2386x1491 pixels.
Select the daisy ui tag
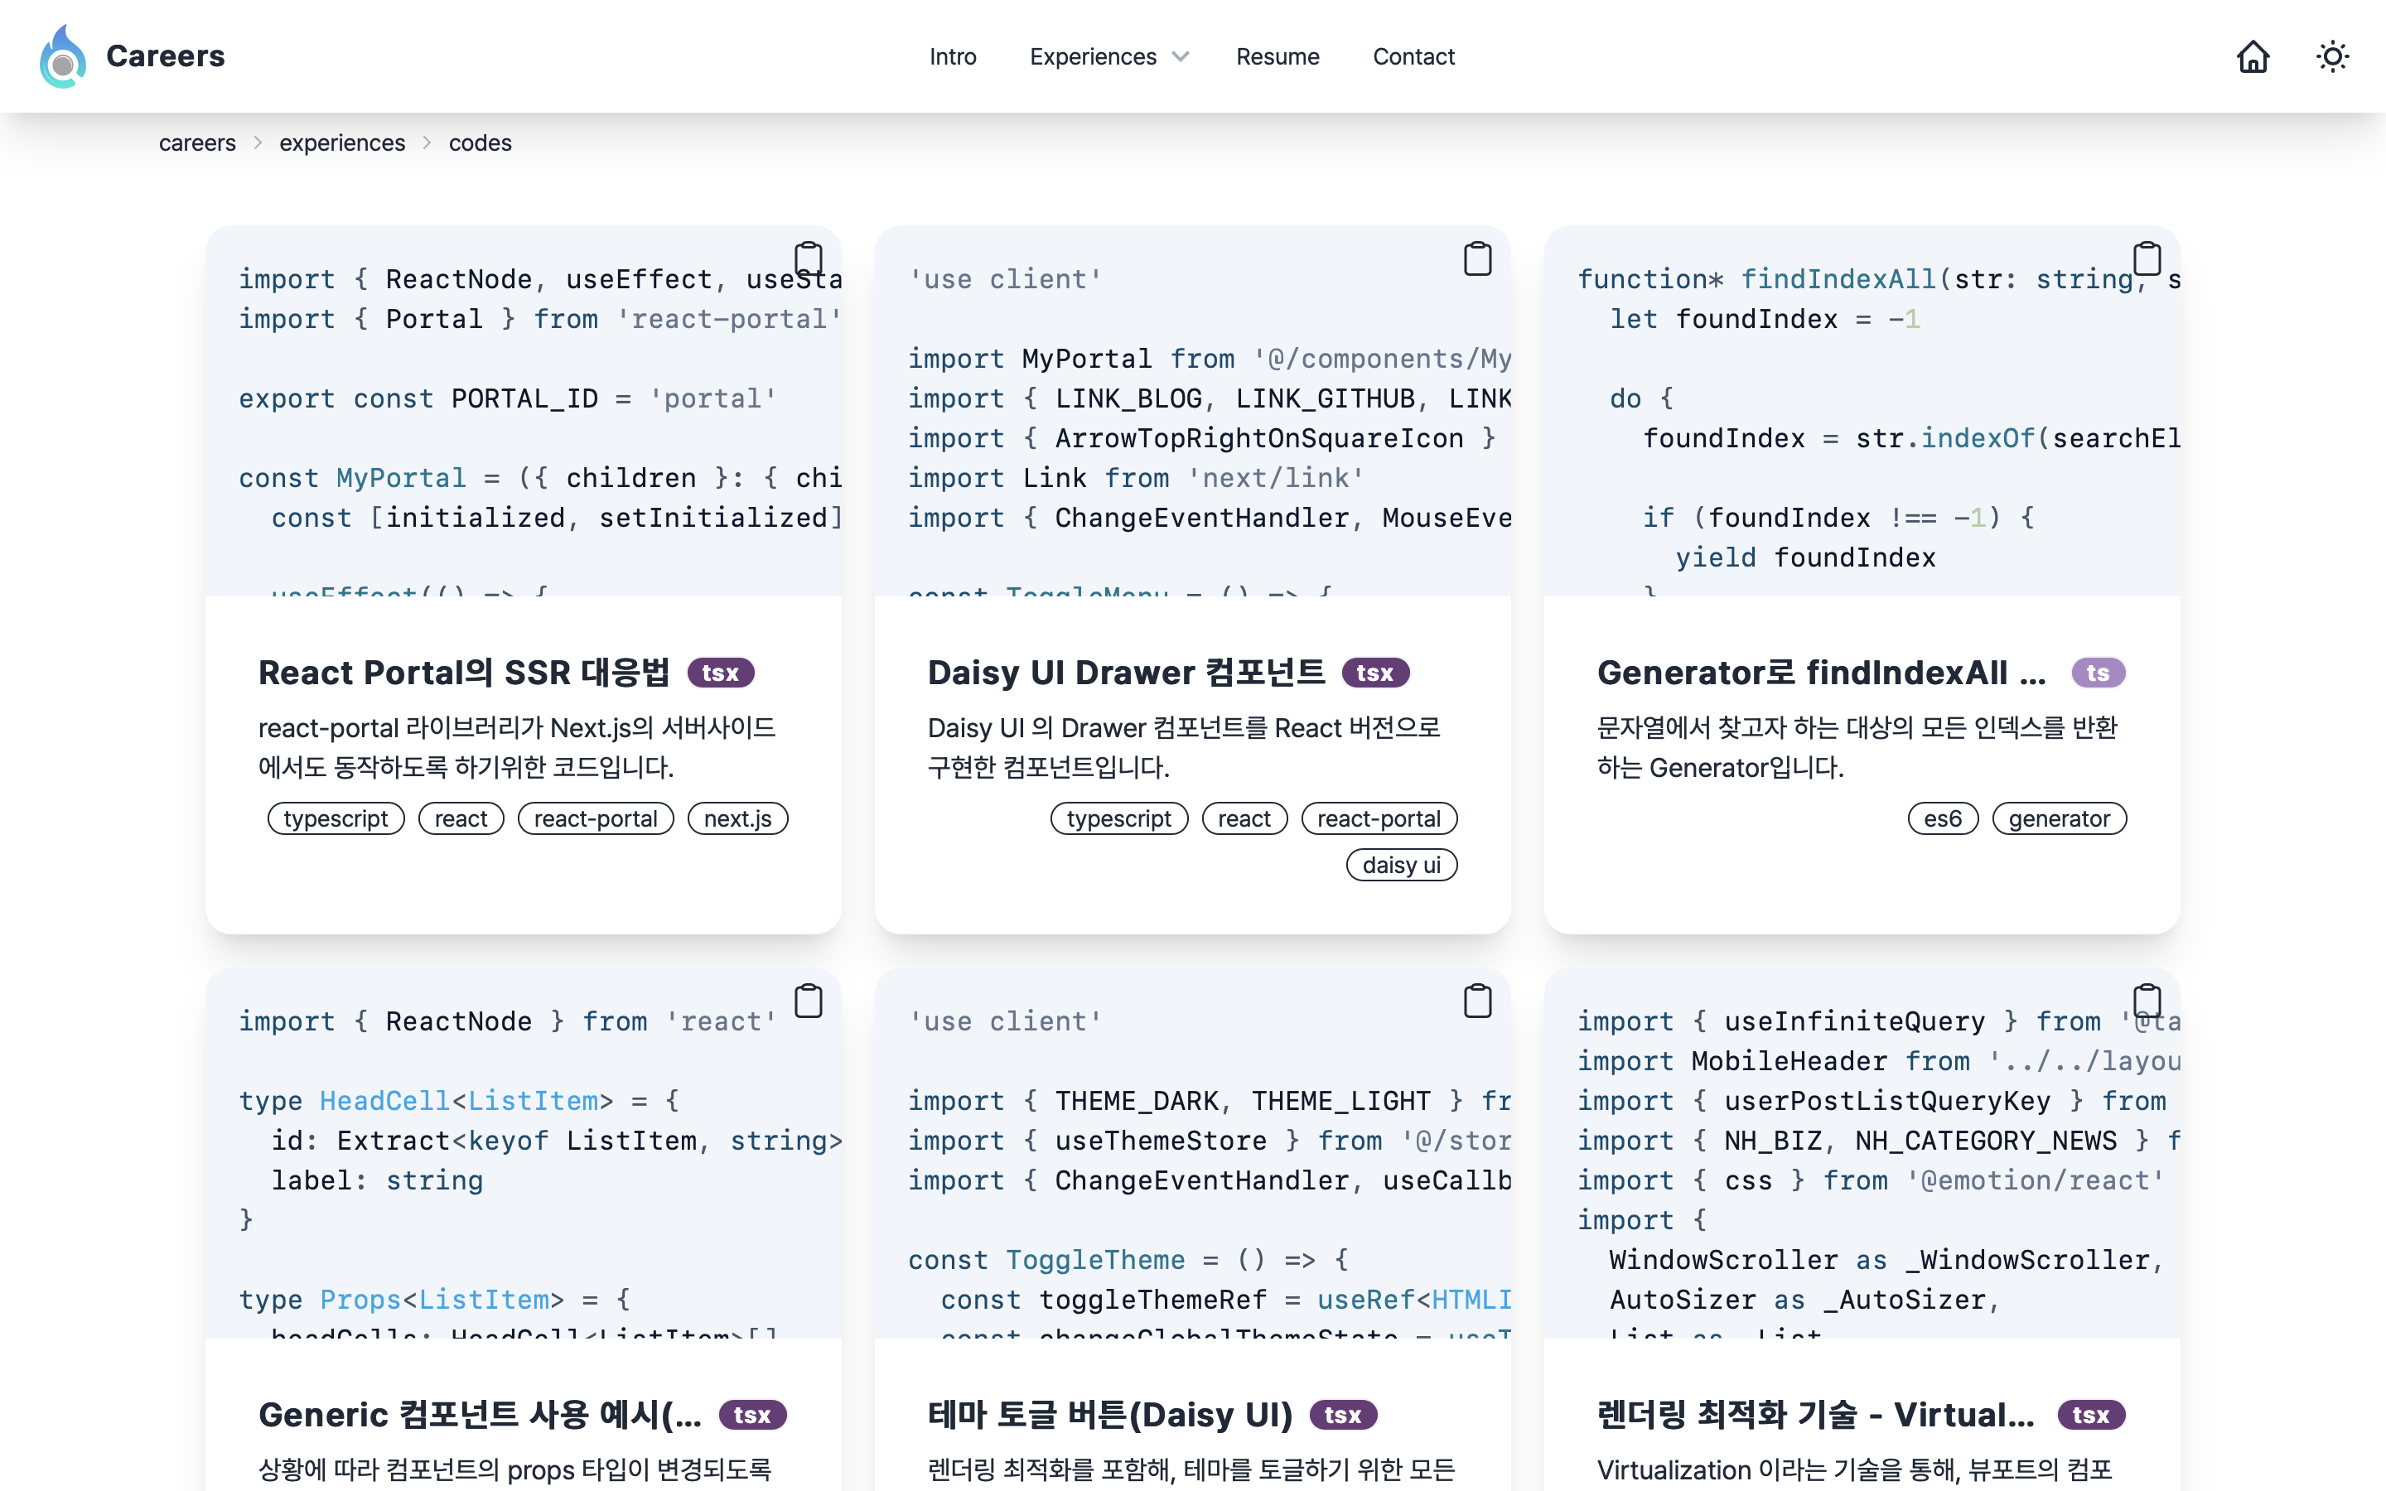[x=1401, y=865]
